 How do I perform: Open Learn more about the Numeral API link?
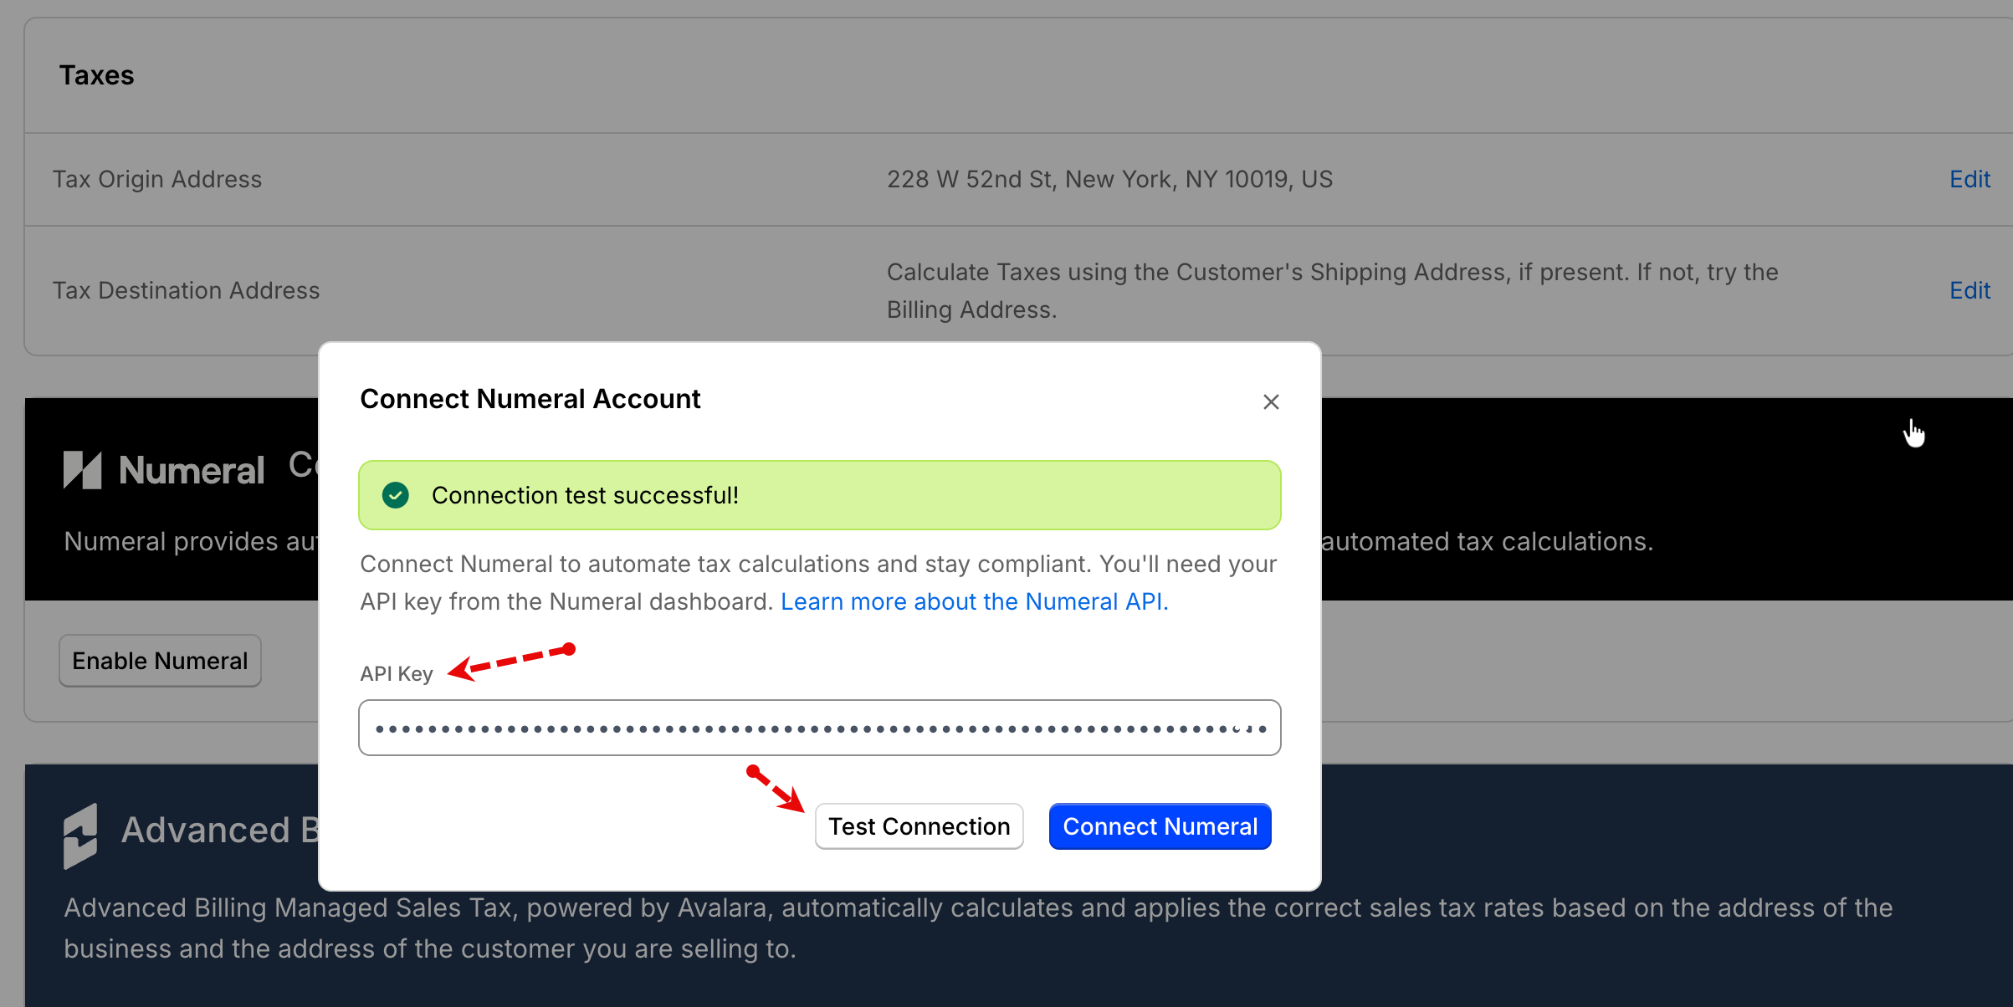(974, 601)
